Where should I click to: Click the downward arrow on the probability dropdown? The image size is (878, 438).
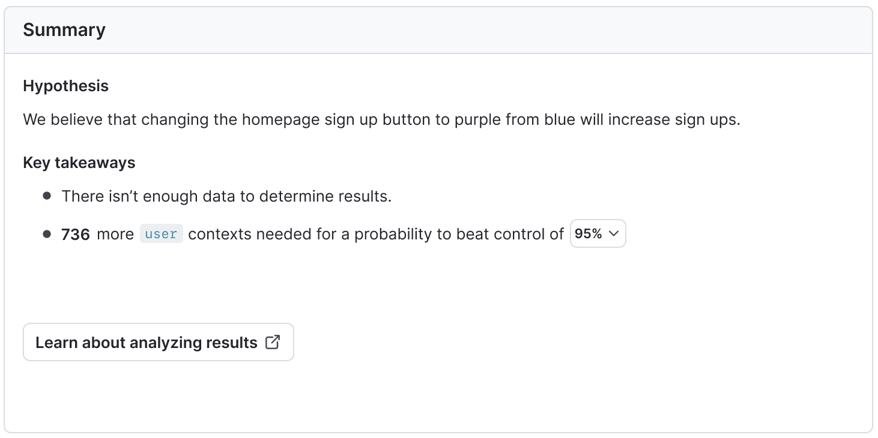[614, 233]
